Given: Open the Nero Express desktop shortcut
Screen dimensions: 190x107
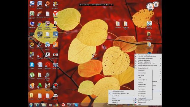Looking at the screenshot, I should click(40, 15).
